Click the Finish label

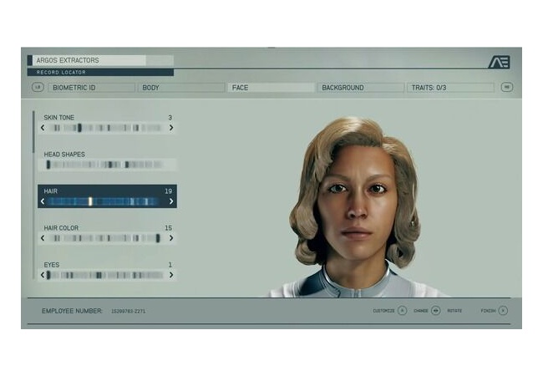pos(489,311)
